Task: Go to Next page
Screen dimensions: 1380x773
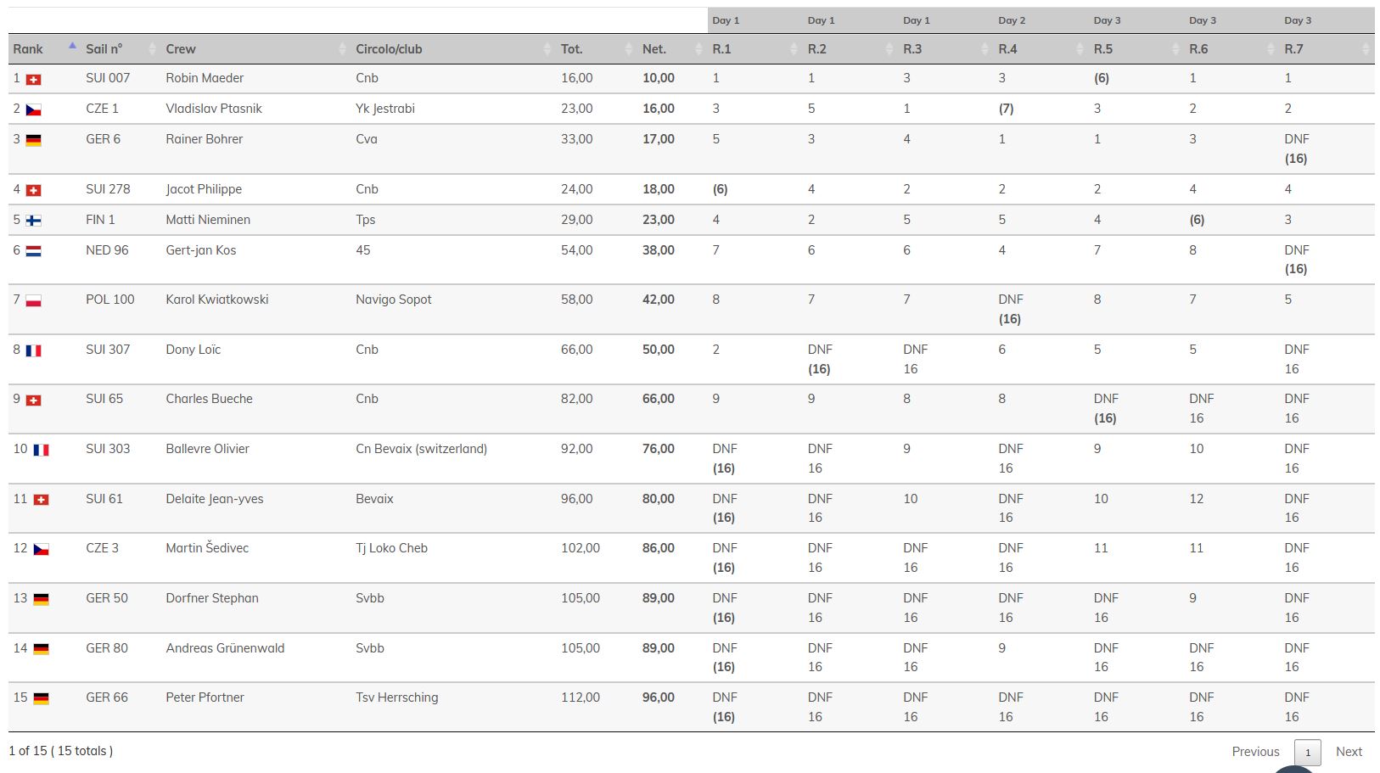Action: (1349, 752)
